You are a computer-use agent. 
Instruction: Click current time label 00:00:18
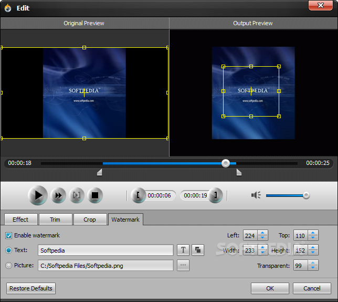pos(19,163)
